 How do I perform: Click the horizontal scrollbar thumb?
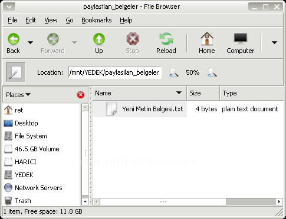point(163,201)
